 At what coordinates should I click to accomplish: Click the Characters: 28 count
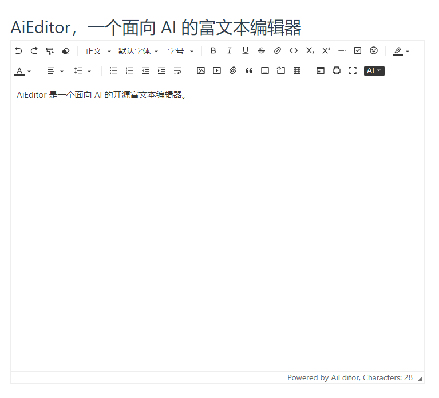387,377
